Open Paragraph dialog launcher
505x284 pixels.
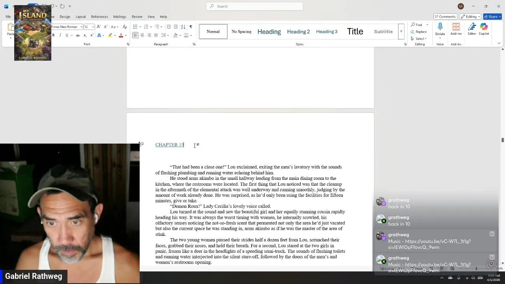(194, 44)
